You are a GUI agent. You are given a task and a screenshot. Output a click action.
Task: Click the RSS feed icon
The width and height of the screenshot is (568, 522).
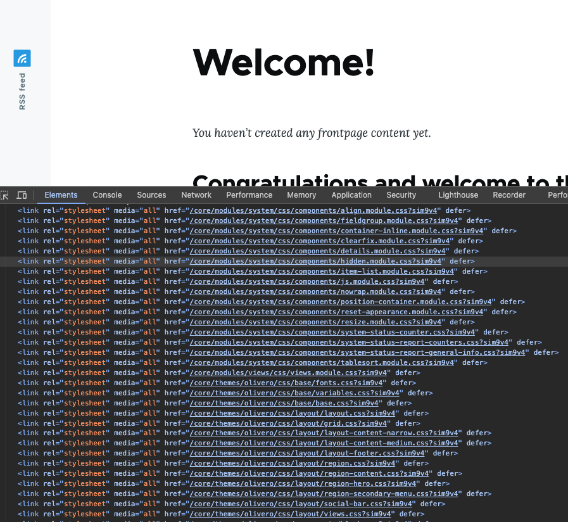click(22, 58)
